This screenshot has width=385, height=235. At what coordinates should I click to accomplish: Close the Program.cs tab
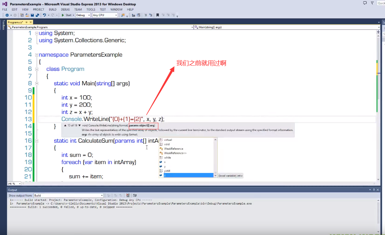coord(31,22)
